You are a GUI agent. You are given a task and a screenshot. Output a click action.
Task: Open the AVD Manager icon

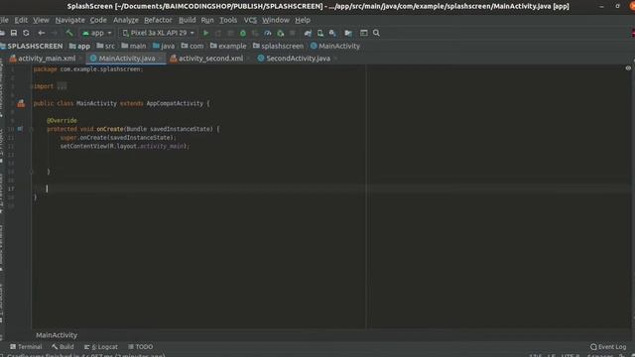(x=320, y=33)
